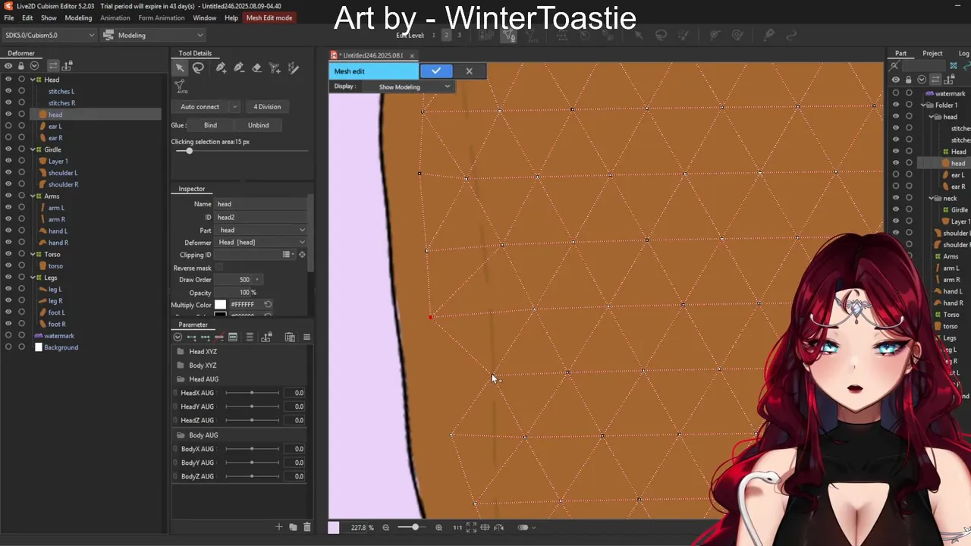Click the BodyZ AUG parameter slider
971x546 pixels.
pos(253,476)
